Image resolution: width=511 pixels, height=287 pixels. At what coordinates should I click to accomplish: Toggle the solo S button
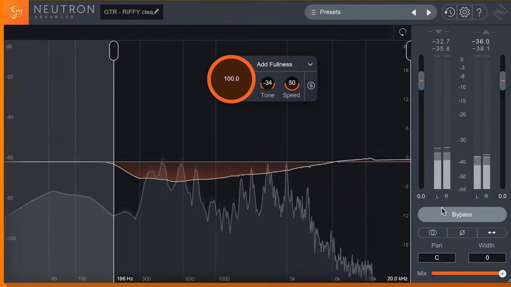point(311,85)
